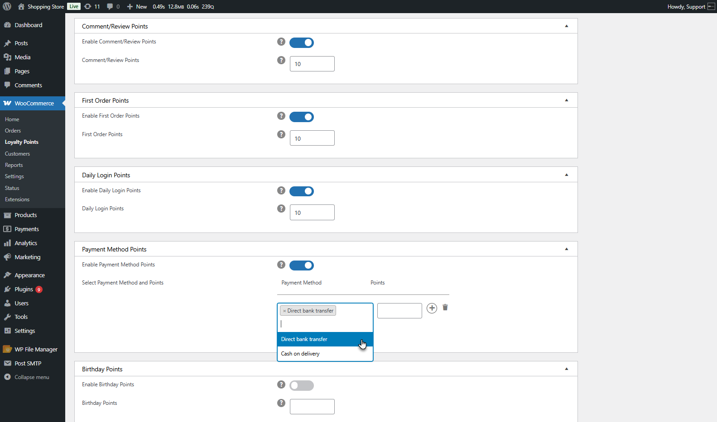Choose Cash on delivery from the dropdown list

click(325, 354)
